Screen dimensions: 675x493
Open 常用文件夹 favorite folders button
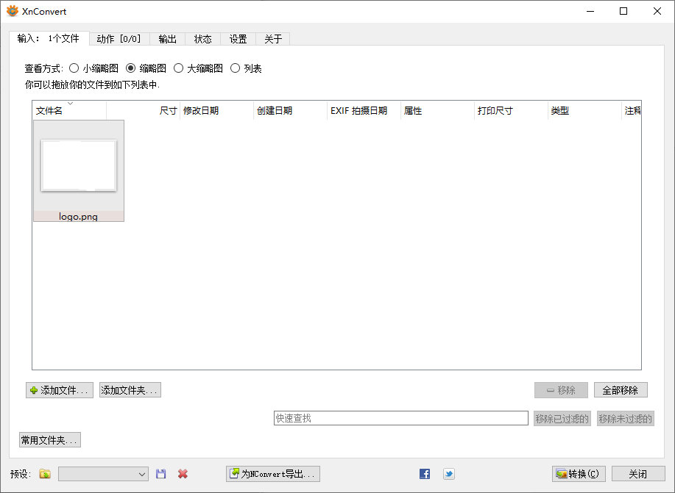[x=50, y=440]
